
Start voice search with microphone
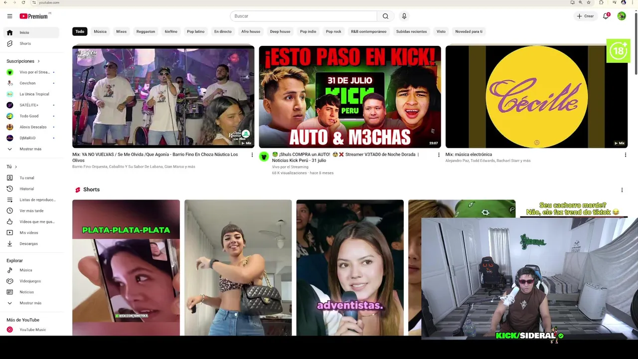click(404, 16)
